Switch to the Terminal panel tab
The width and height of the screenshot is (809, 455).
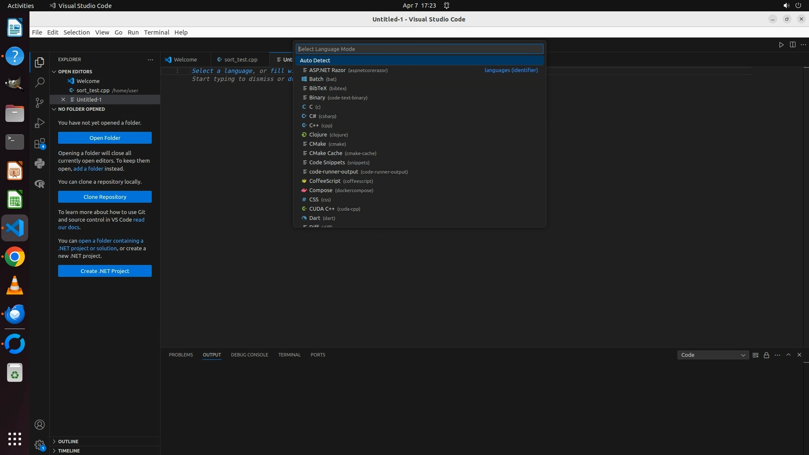tap(289, 355)
